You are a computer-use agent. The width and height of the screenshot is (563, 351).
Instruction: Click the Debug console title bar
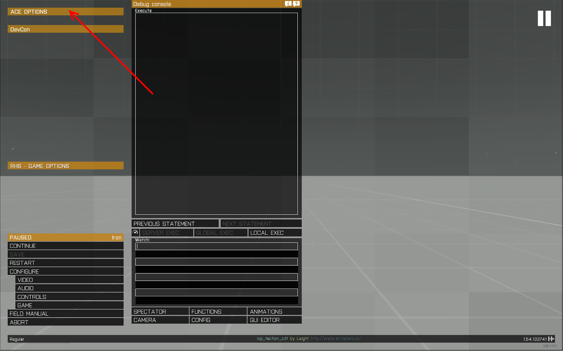(x=216, y=4)
